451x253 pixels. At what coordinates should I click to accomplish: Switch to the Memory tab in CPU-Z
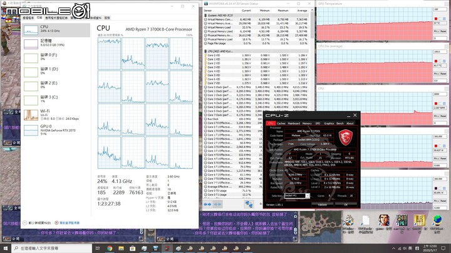pyautogui.click(x=307, y=123)
